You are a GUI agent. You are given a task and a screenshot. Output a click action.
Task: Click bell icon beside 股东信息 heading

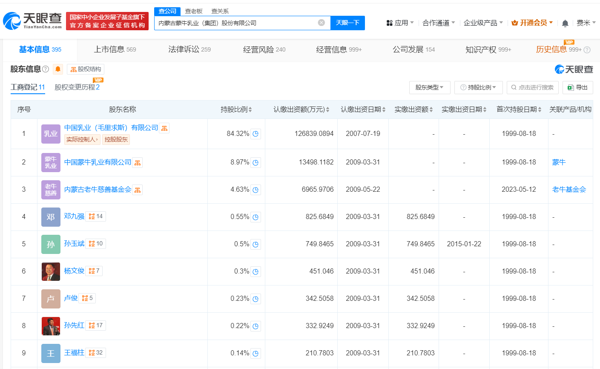tap(58, 69)
